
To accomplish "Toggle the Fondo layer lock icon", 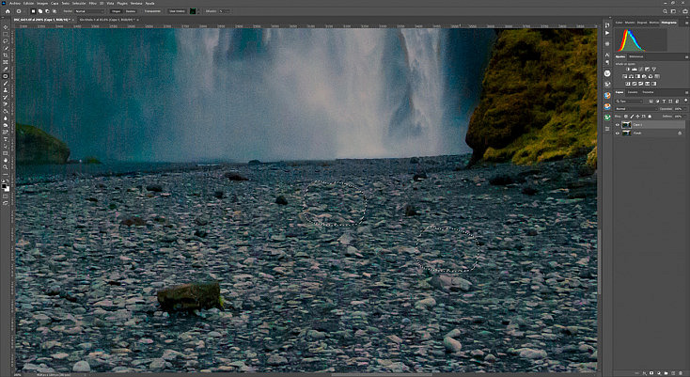I will (x=680, y=133).
